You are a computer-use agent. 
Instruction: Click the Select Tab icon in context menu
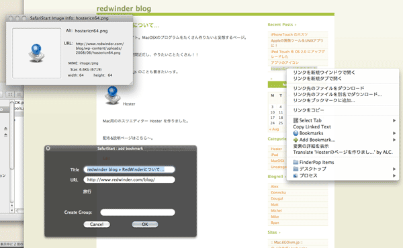[296, 120]
